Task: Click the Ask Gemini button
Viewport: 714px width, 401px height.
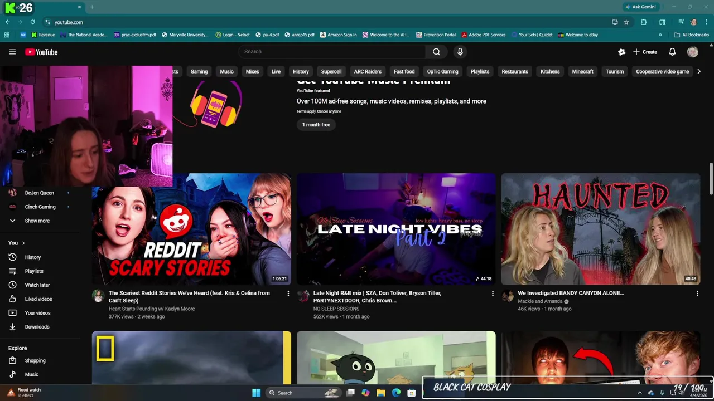Action: click(640, 7)
